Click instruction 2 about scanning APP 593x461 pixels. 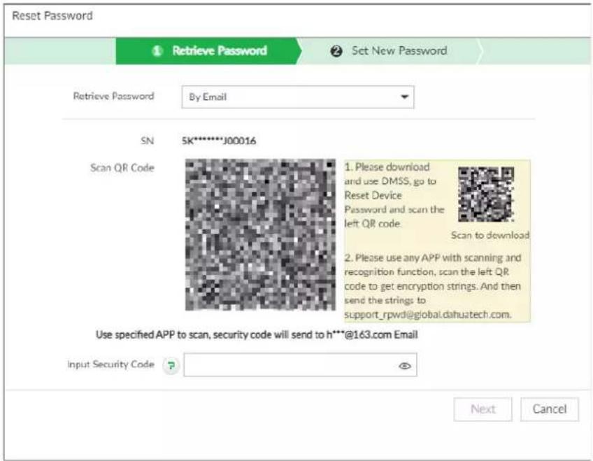(x=433, y=286)
